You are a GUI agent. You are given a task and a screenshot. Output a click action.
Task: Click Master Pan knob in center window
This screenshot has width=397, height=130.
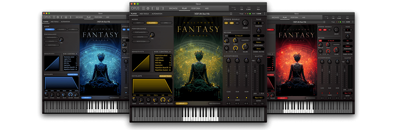tap(258, 60)
